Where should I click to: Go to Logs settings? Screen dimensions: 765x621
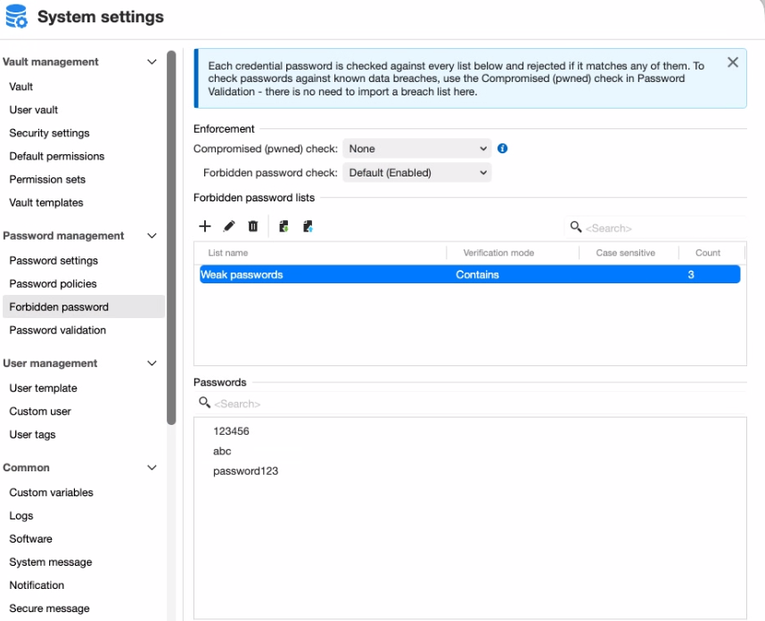[x=21, y=516]
